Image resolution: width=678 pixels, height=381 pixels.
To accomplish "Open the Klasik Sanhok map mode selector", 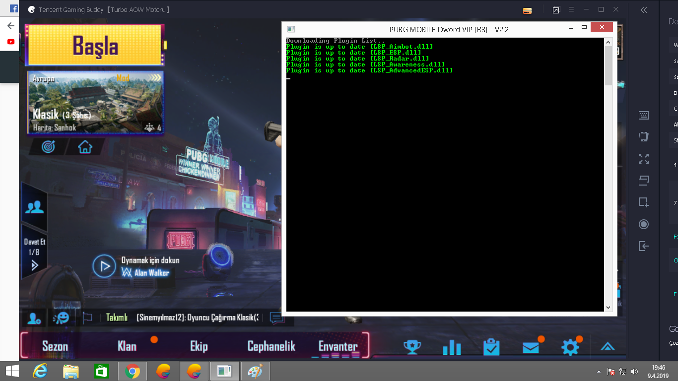I will (96, 103).
